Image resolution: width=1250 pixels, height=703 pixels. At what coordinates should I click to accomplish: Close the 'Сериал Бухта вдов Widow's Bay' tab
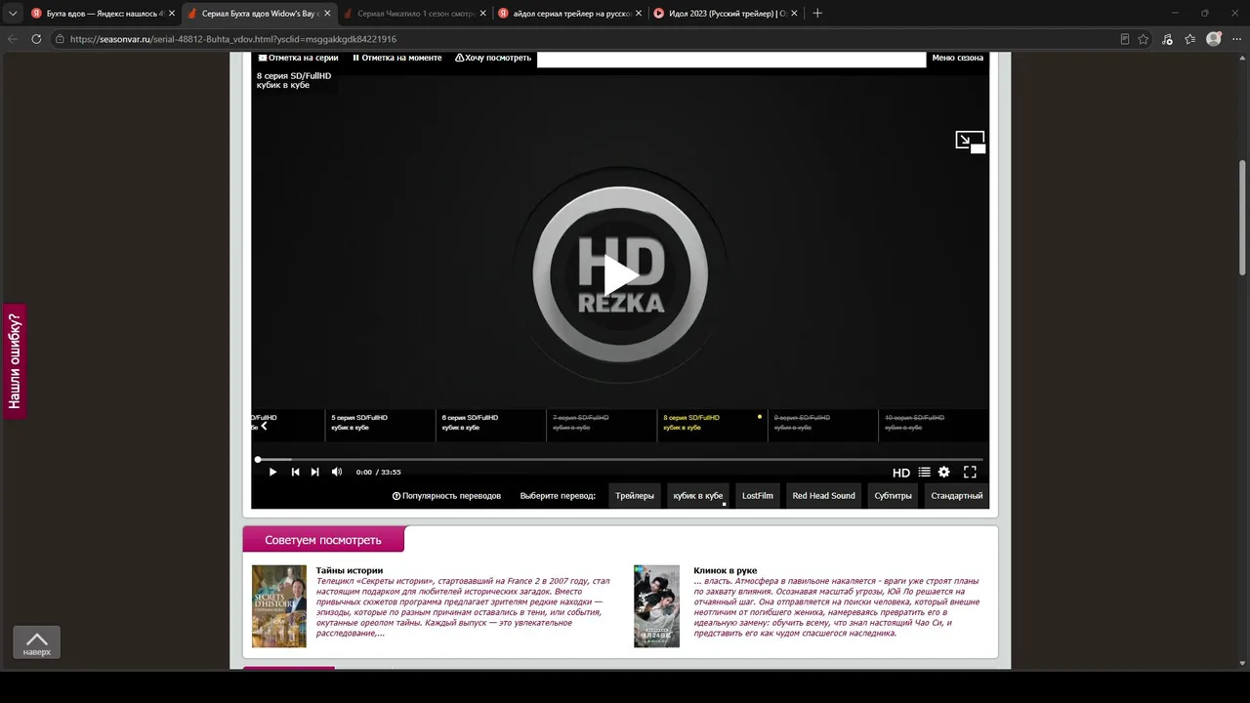coord(326,14)
